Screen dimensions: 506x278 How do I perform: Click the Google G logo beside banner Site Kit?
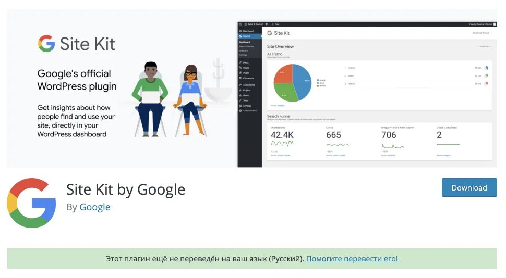46,44
